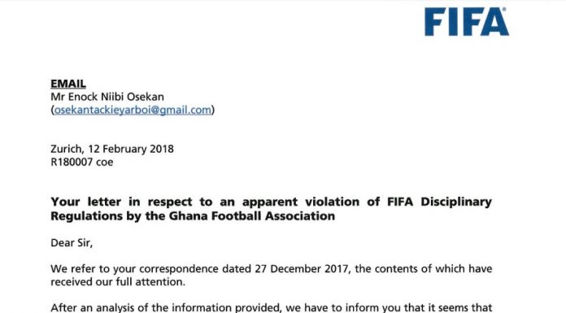Click the date 27 December 2017 in the text

[x=302, y=269]
